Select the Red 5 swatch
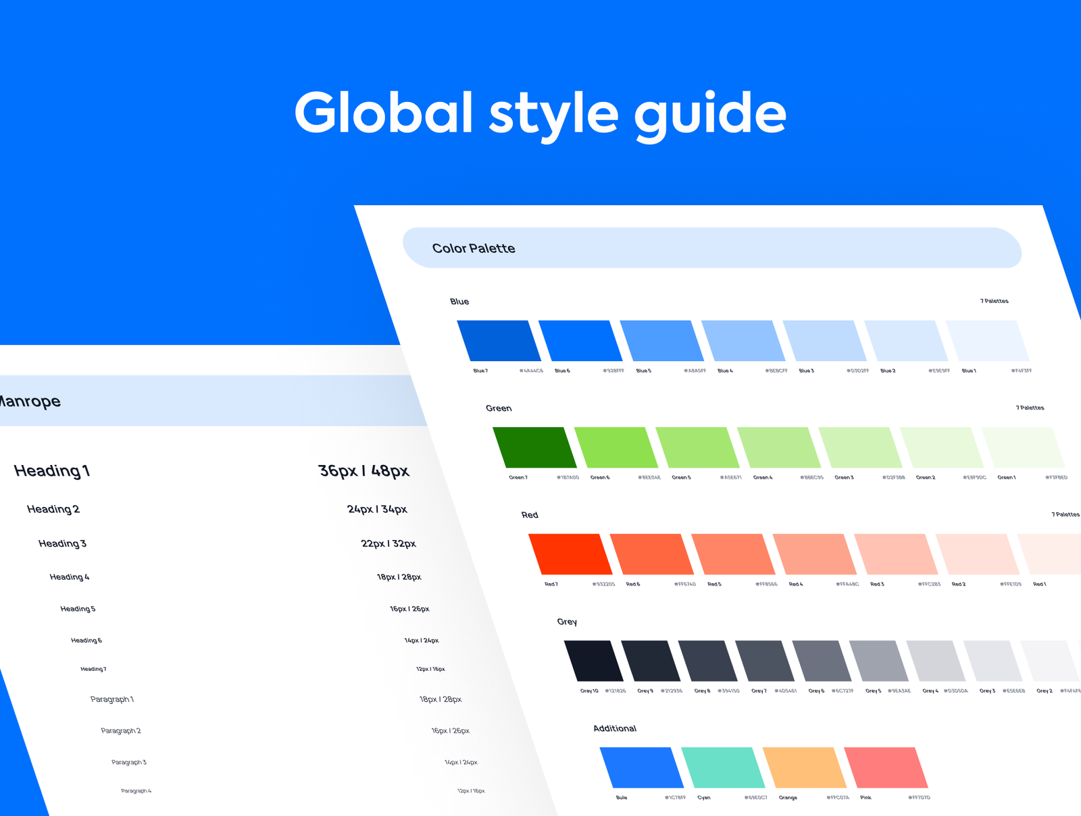1081x816 pixels. click(x=733, y=554)
